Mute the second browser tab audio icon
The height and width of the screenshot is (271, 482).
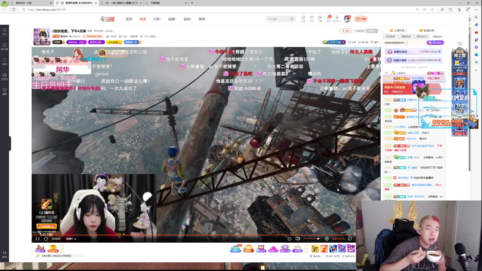coord(62,3)
